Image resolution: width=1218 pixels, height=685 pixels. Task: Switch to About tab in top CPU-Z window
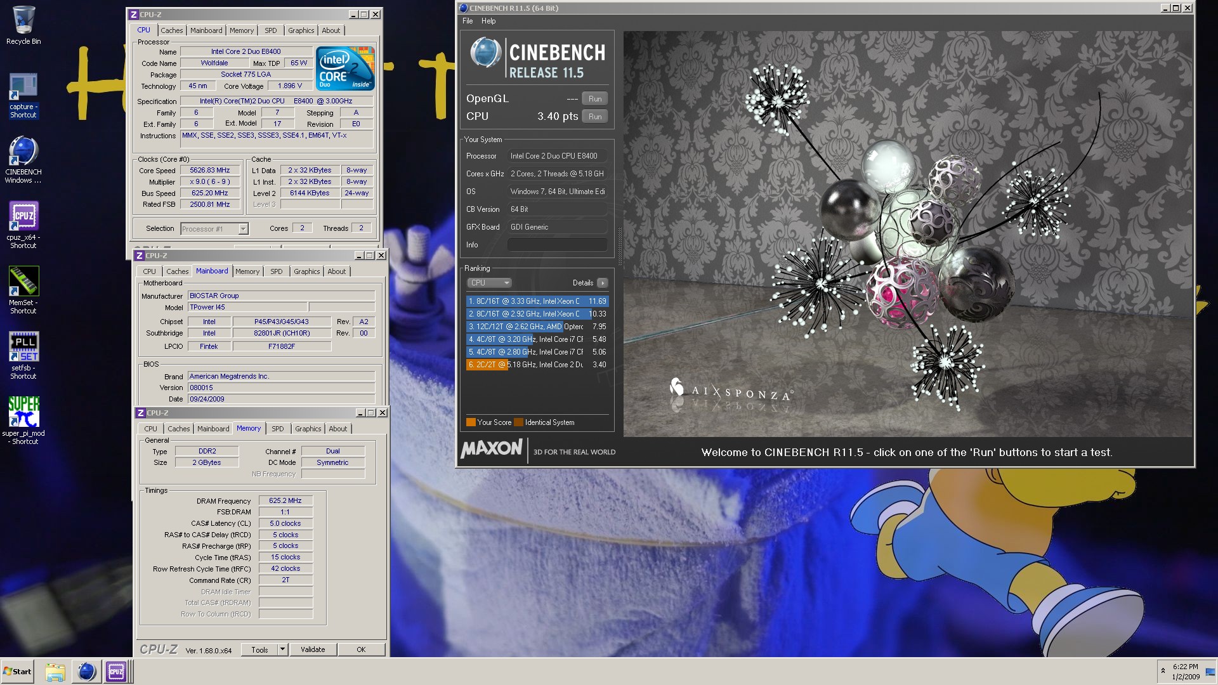click(331, 30)
